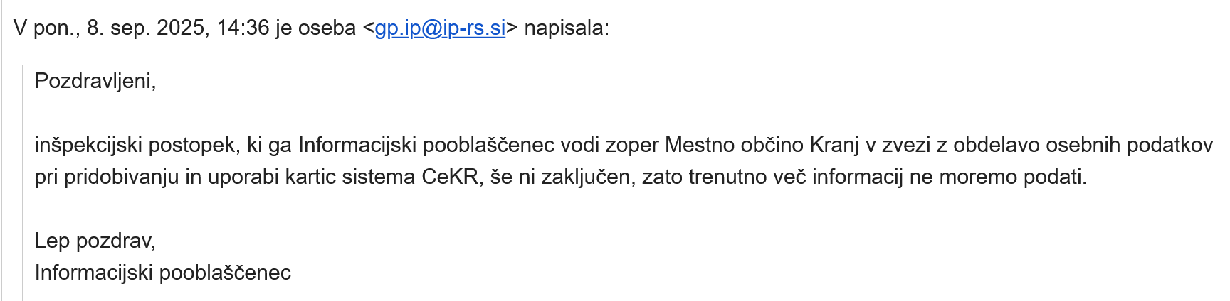This screenshot has width=1230, height=301.
Task: Open the gp.ip@ip-rs.si email link
Action: click(440, 28)
